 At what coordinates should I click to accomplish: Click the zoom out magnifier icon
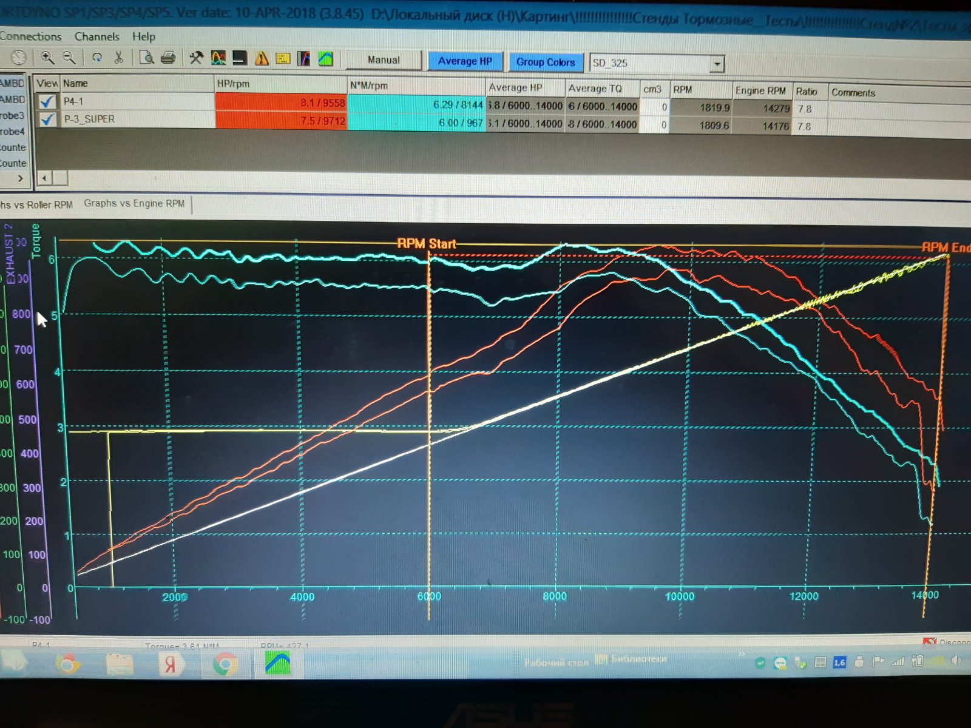(69, 58)
